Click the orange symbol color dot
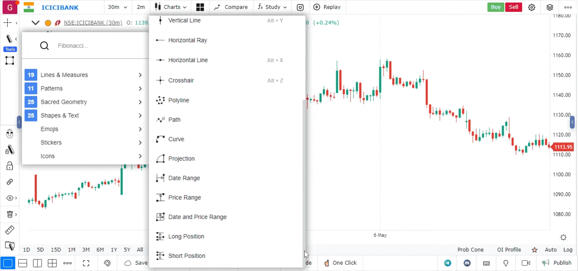This screenshot has width=578, height=271. tap(48, 23)
